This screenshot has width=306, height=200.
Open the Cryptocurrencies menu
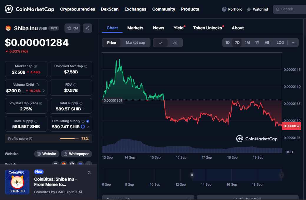tap(77, 9)
